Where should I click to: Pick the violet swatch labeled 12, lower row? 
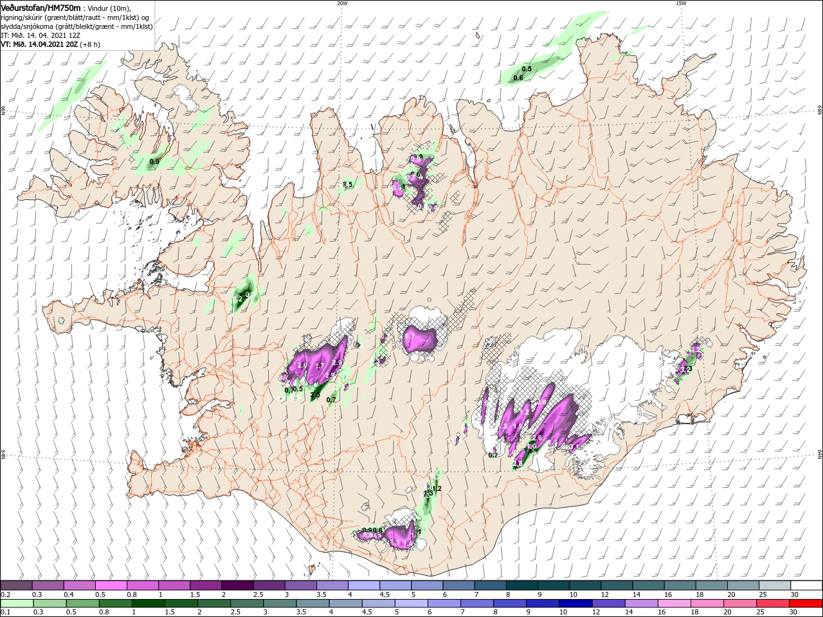(x=608, y=604)
